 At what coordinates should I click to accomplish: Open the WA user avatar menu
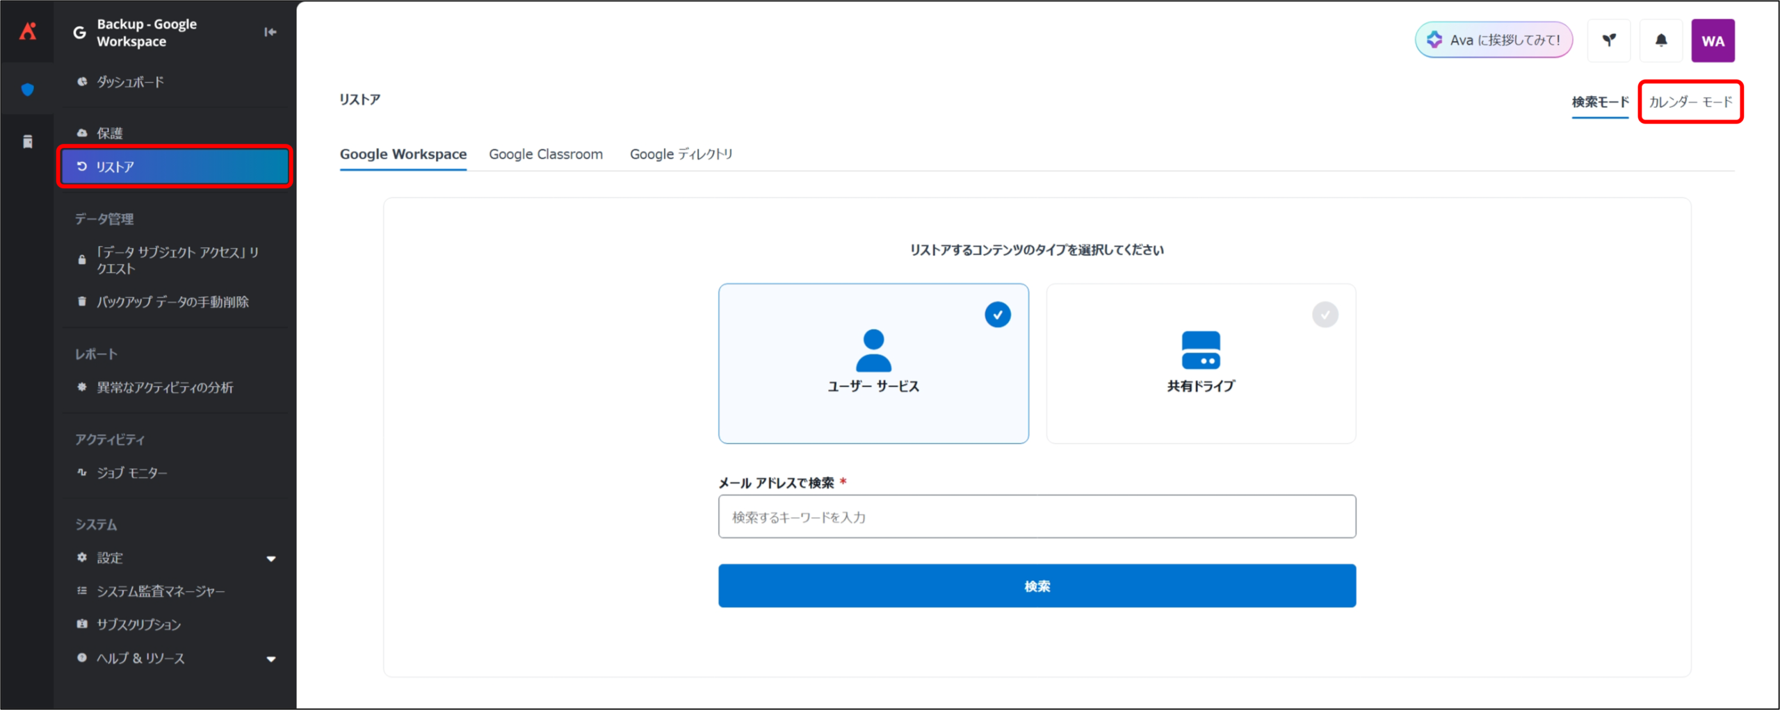pyautogui.click(x=1713, y=41)
